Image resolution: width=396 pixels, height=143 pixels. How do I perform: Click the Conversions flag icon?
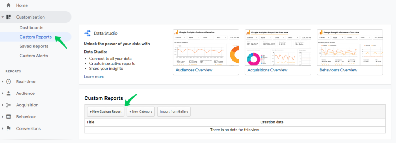(x=9, y=128)
